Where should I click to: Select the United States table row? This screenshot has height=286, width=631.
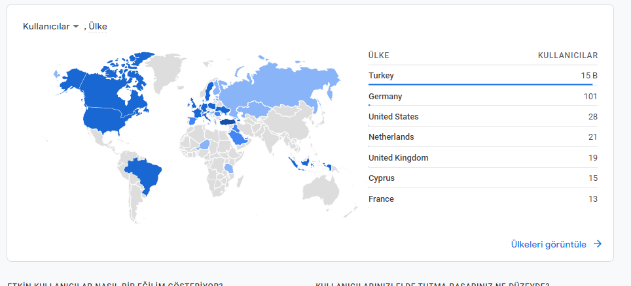click(483, 117)
